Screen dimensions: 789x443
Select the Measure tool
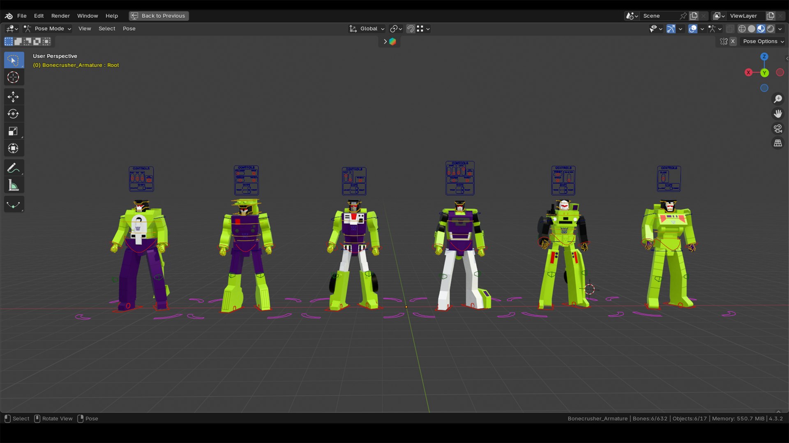coord(14,185)
